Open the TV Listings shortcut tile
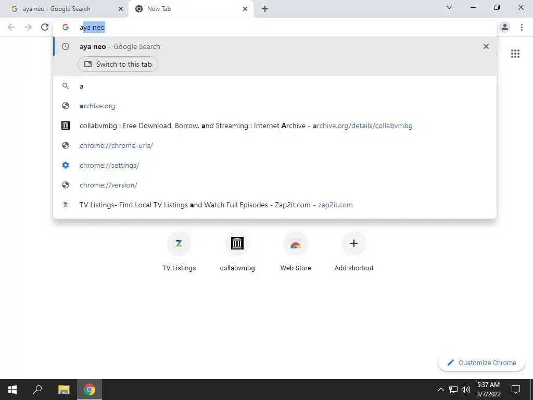 click(x=179, y=252)
